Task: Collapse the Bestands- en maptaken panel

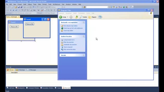Action: pos(84,22)
